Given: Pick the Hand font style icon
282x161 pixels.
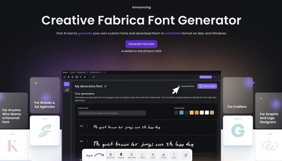Looking at the screenshot, I should 142,155.
